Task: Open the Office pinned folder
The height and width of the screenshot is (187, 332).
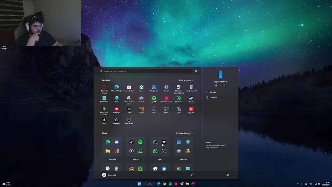Action: (166, 110)
